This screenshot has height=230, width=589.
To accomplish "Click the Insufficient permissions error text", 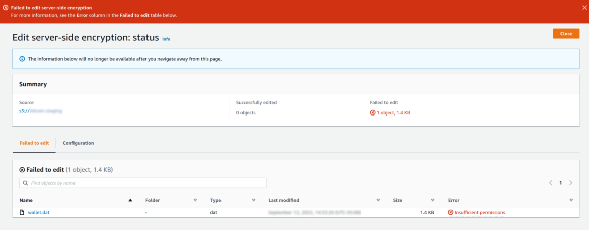I will click(480, 212).
